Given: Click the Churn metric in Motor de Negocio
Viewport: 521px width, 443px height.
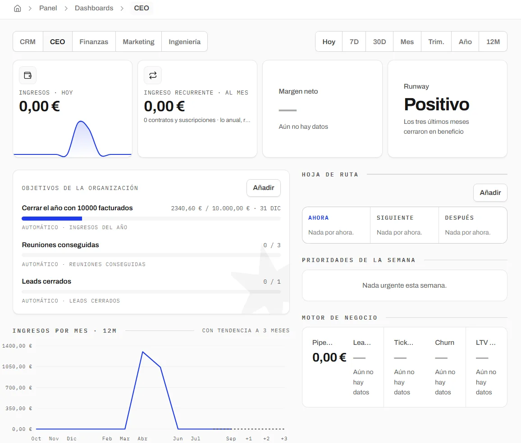Looking at the screenshot, I should [x=445, y=367].
